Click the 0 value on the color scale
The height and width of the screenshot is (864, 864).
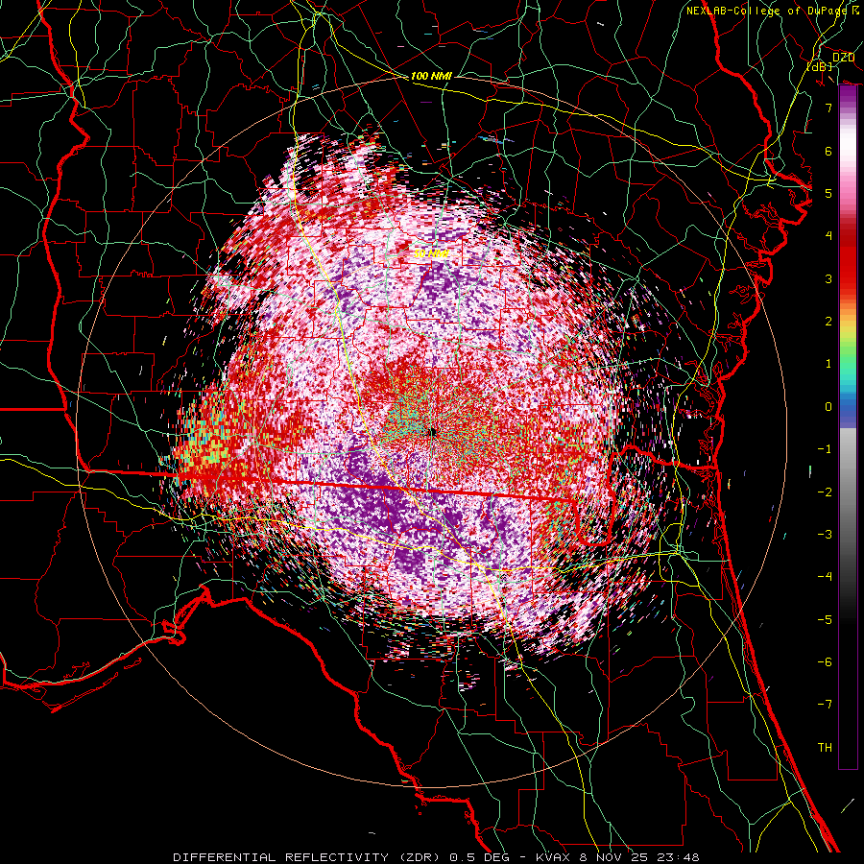click(828, 407)
